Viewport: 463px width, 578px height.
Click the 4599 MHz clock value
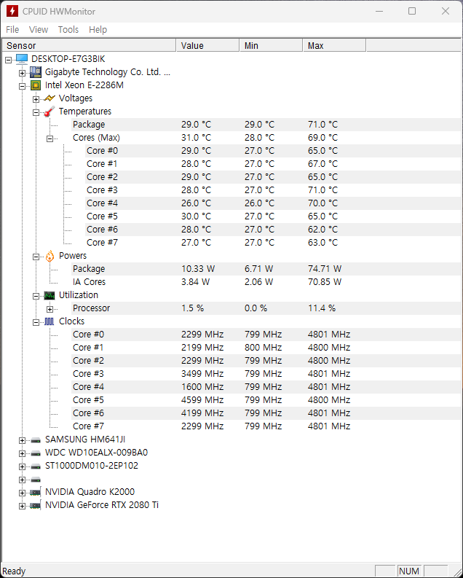point(202,400)
